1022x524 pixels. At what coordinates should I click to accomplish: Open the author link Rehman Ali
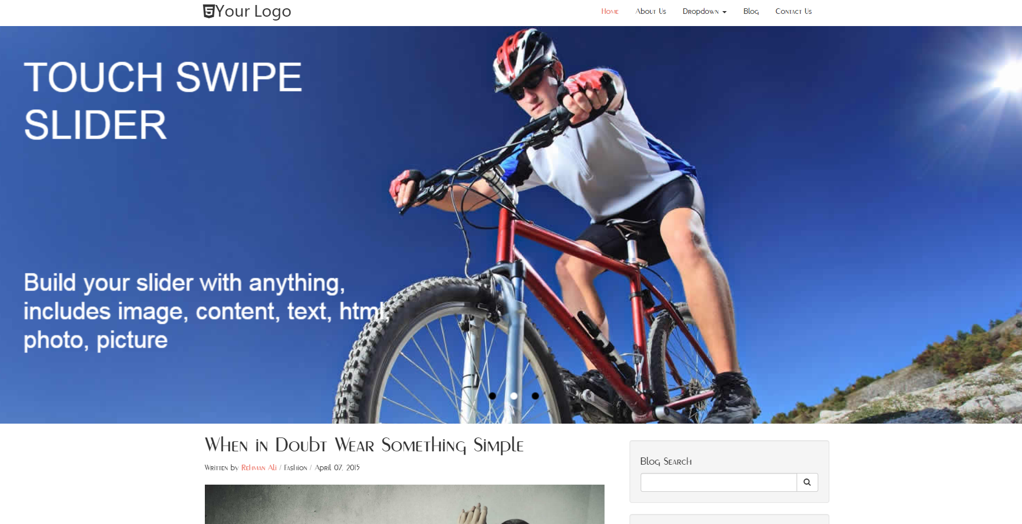click(259, 467)
